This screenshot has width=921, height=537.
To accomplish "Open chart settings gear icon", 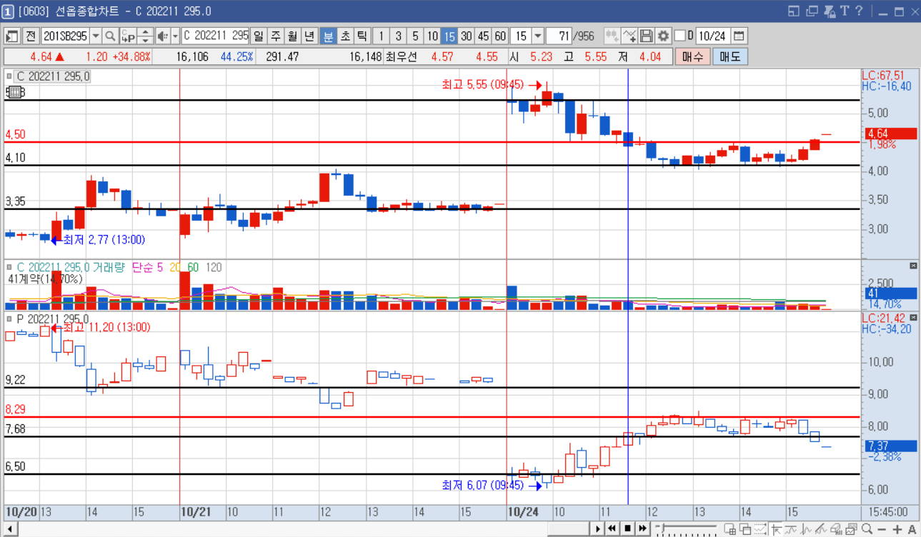I will coord(663,36).
